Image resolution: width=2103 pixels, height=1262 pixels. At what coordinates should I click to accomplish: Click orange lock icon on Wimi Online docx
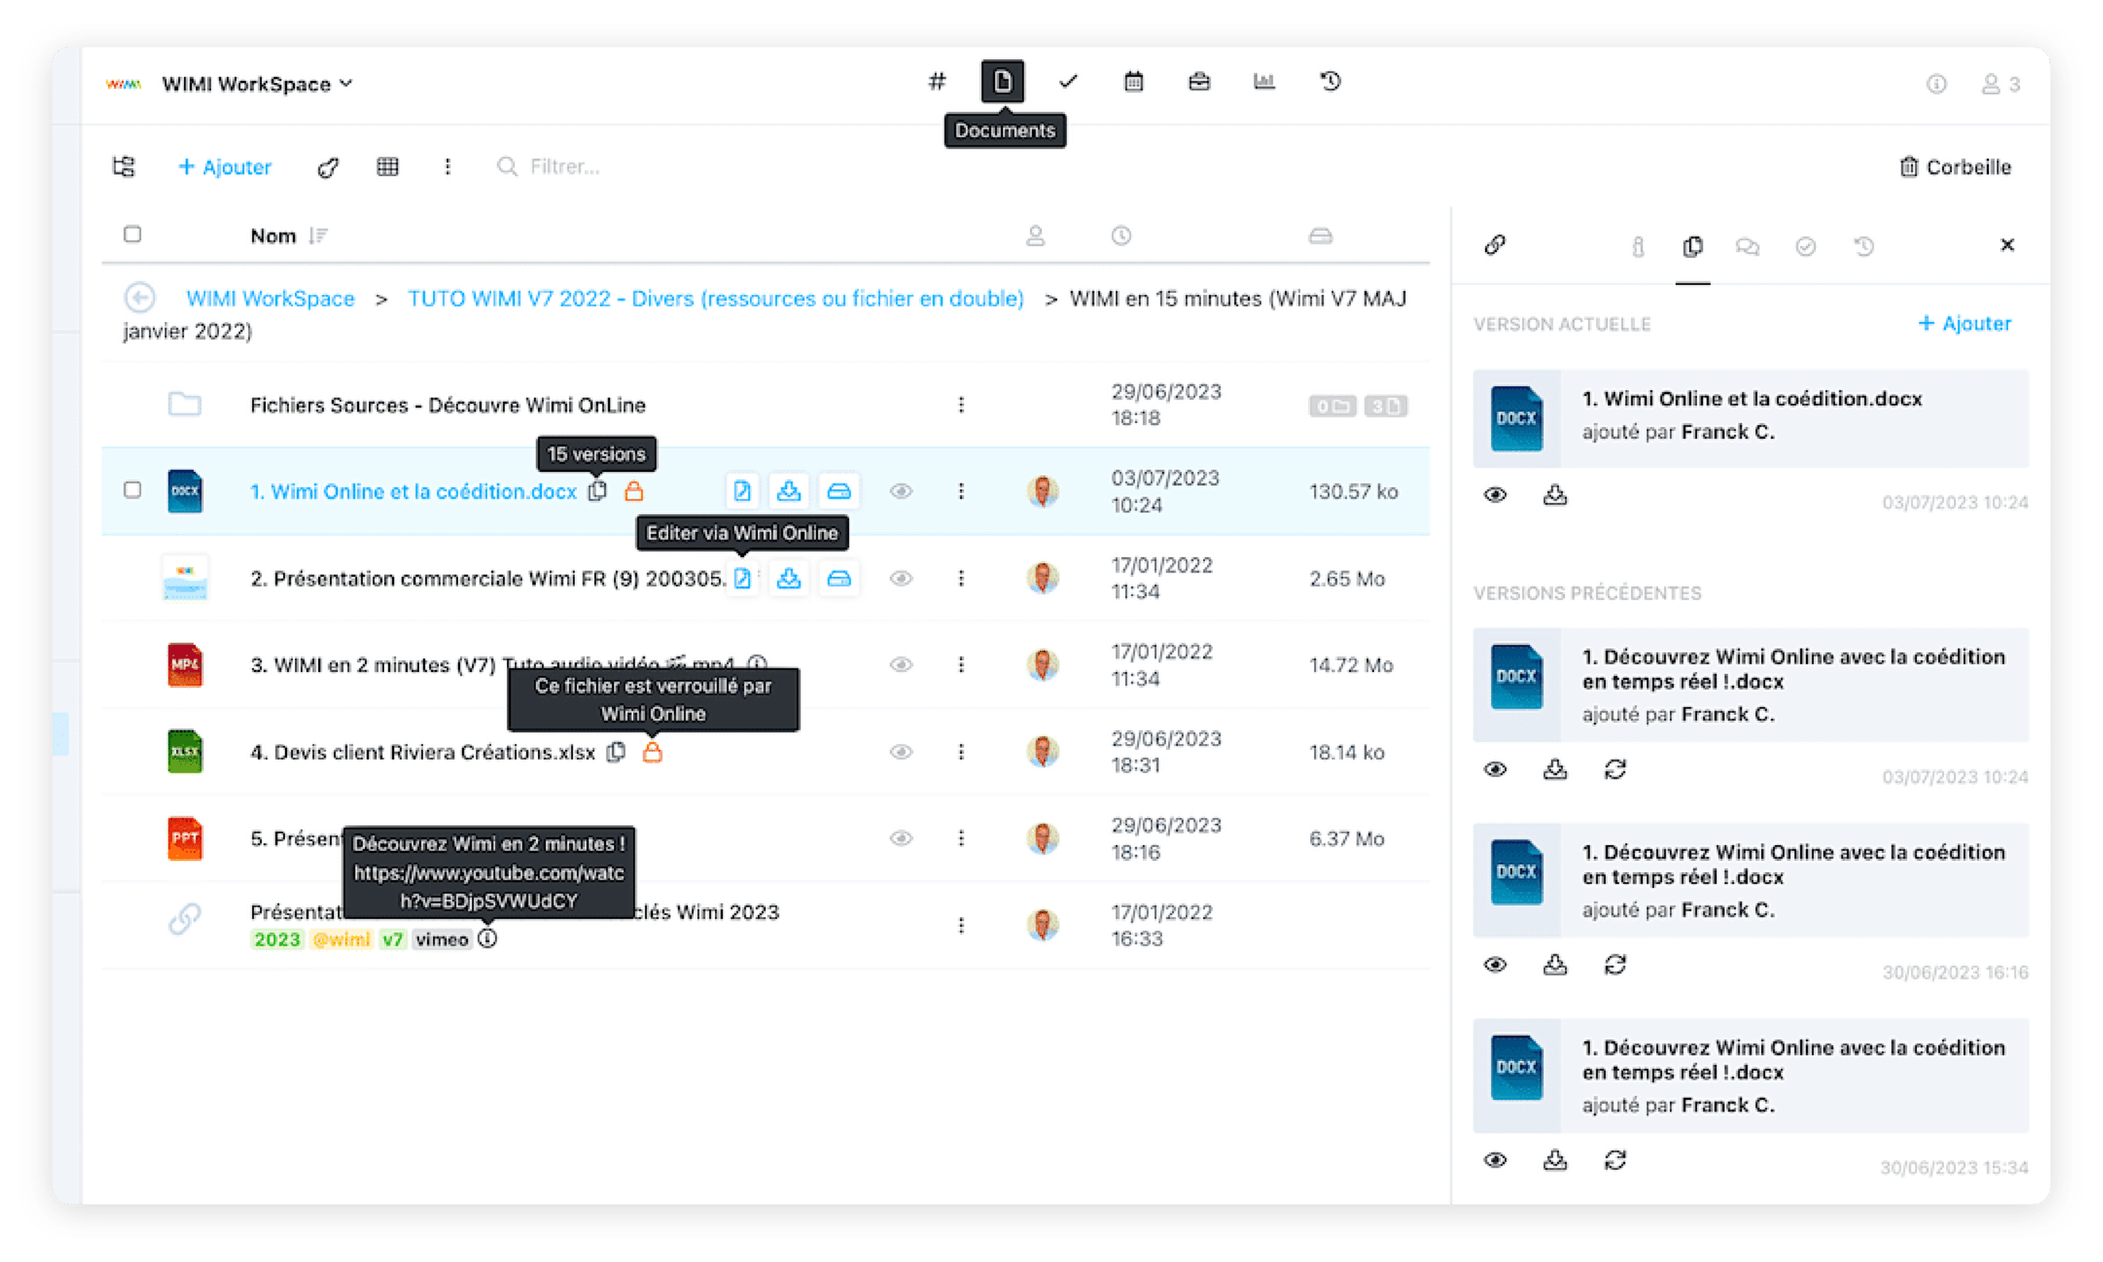633,492
